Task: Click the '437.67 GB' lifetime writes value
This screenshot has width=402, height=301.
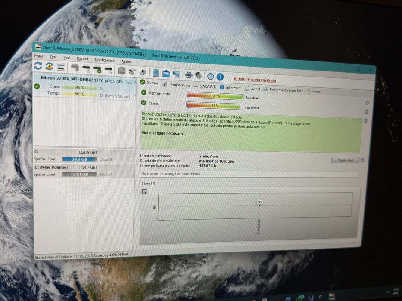Action: pos(207,166)
